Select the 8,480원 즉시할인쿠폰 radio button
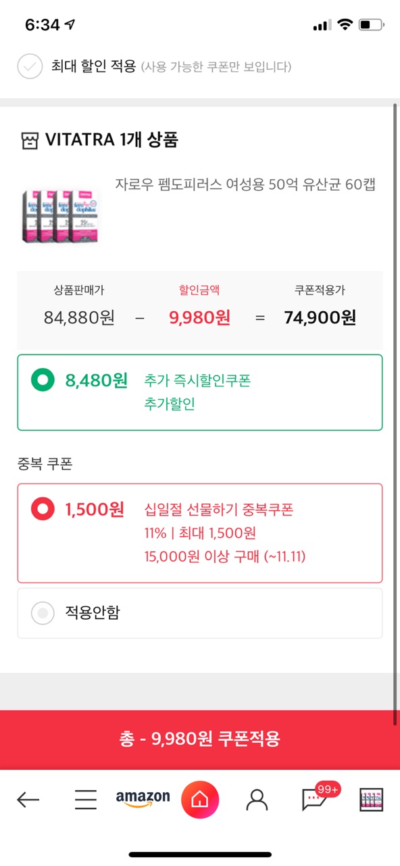Image resolution: width=400 pixels, height=866 pixels. point(43,381)
